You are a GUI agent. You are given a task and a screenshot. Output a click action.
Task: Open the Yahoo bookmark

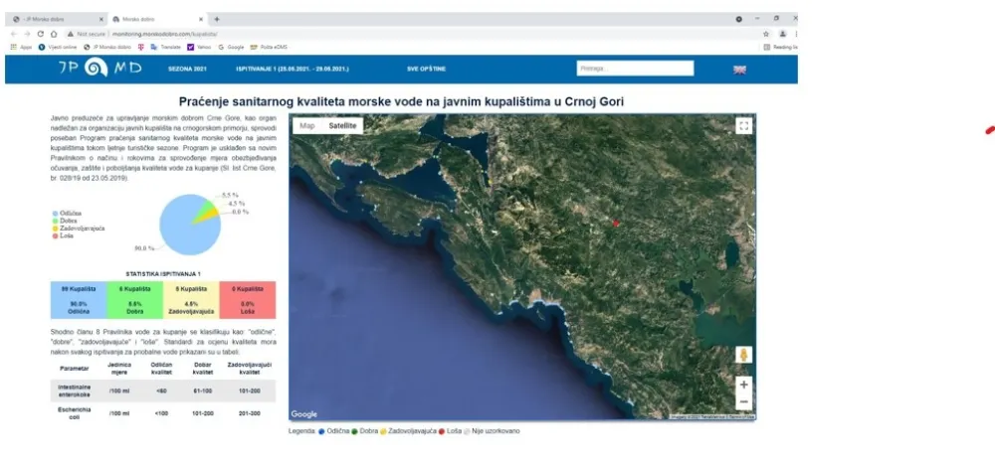[x=199, y=47]
